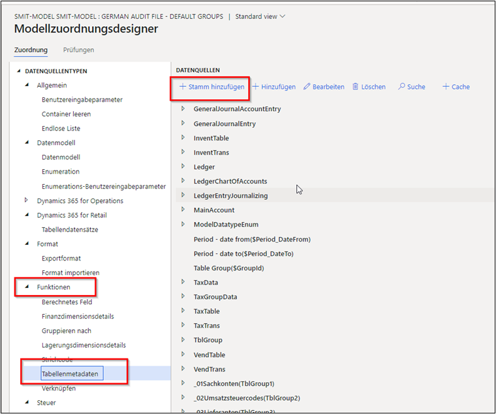The image size is (496, 414).
Task: Expand _01Sachkonten(TblGroup1) data source
Action: (183, 383)
